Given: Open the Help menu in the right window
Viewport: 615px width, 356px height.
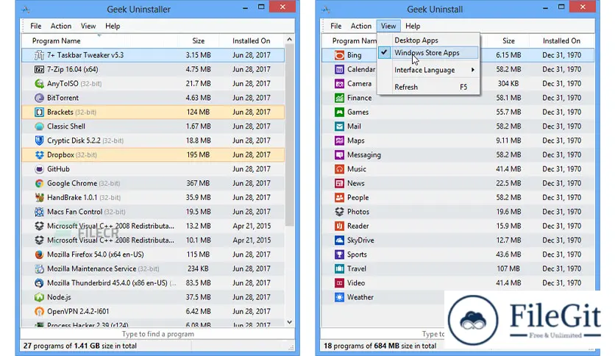Looking at the screenshot, I should pyautogui.click(x=413, y=26).
